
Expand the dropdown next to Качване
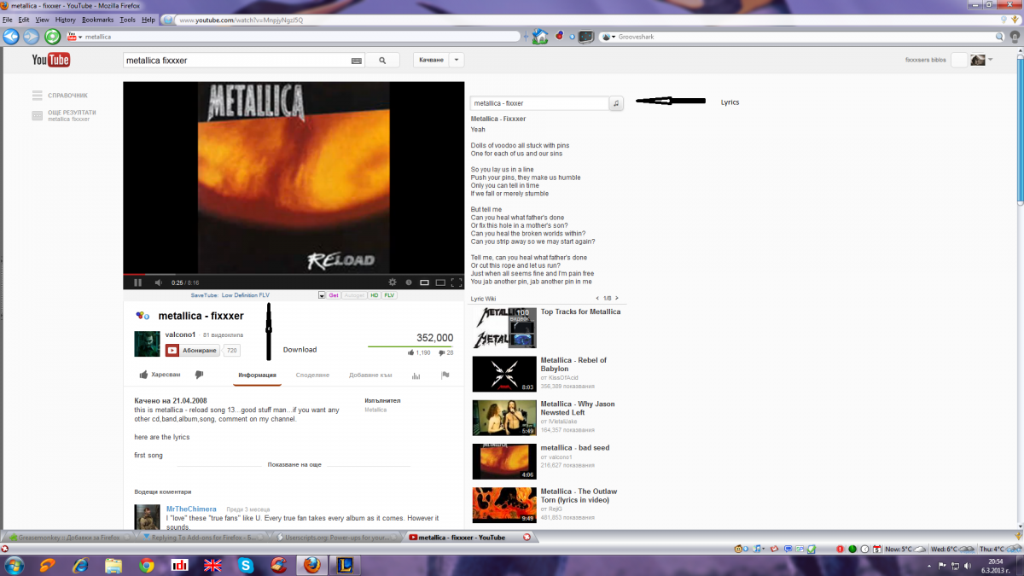[457, 60]
